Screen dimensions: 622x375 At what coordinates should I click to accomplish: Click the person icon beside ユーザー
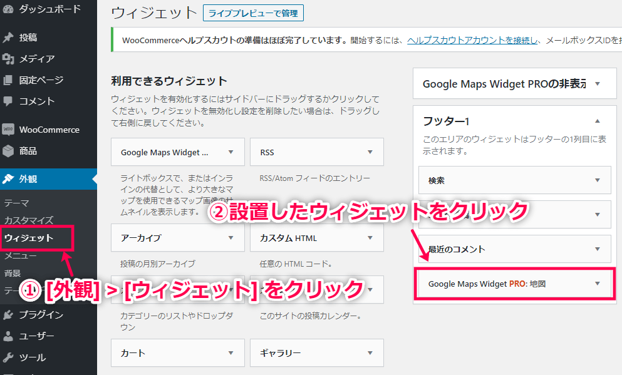tap(8, 336)
